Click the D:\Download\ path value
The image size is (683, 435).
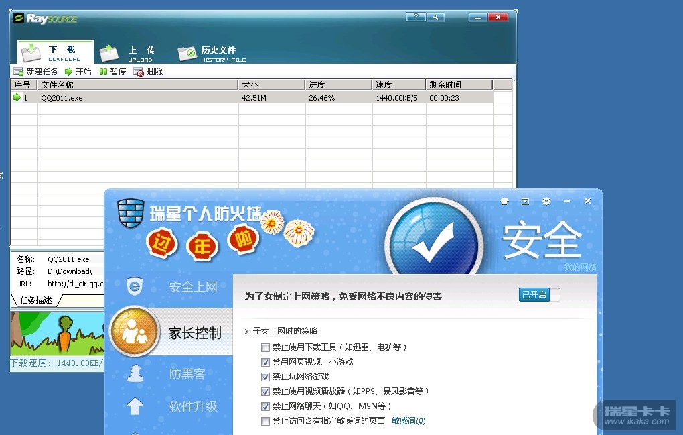pos(70,271)
